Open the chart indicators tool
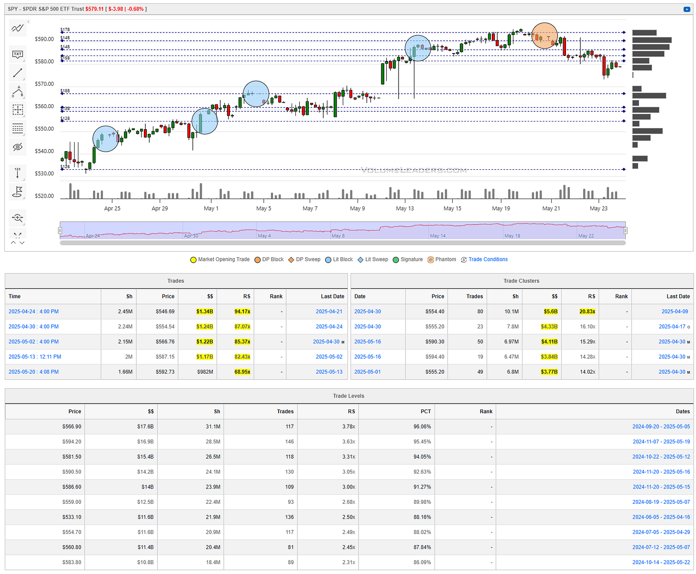 (18, 28)
